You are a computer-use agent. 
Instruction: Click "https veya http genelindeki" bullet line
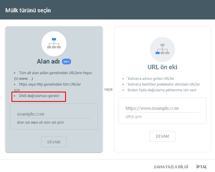(50, 84)
